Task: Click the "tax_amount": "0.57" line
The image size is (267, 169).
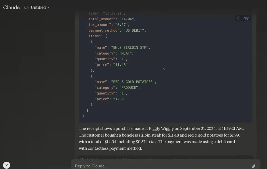Action: pos(108,25)
